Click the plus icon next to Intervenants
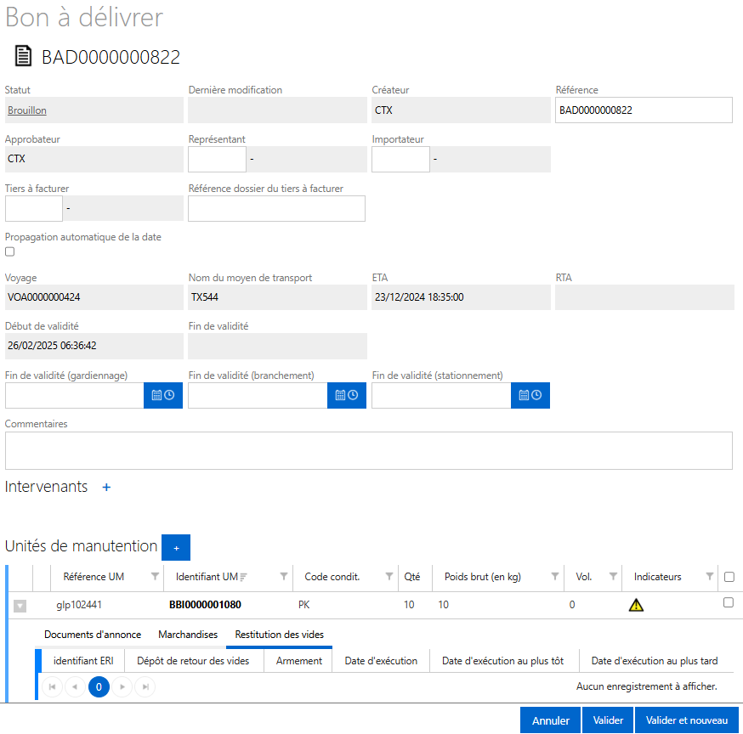 pyautogui.click(x=106, y=488)
